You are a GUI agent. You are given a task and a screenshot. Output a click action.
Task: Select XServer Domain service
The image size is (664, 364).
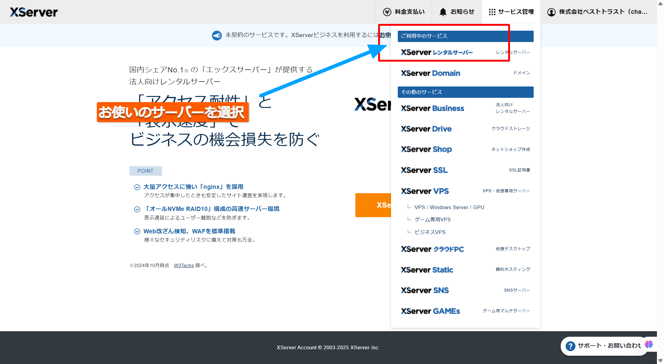[x=465, y=73]
